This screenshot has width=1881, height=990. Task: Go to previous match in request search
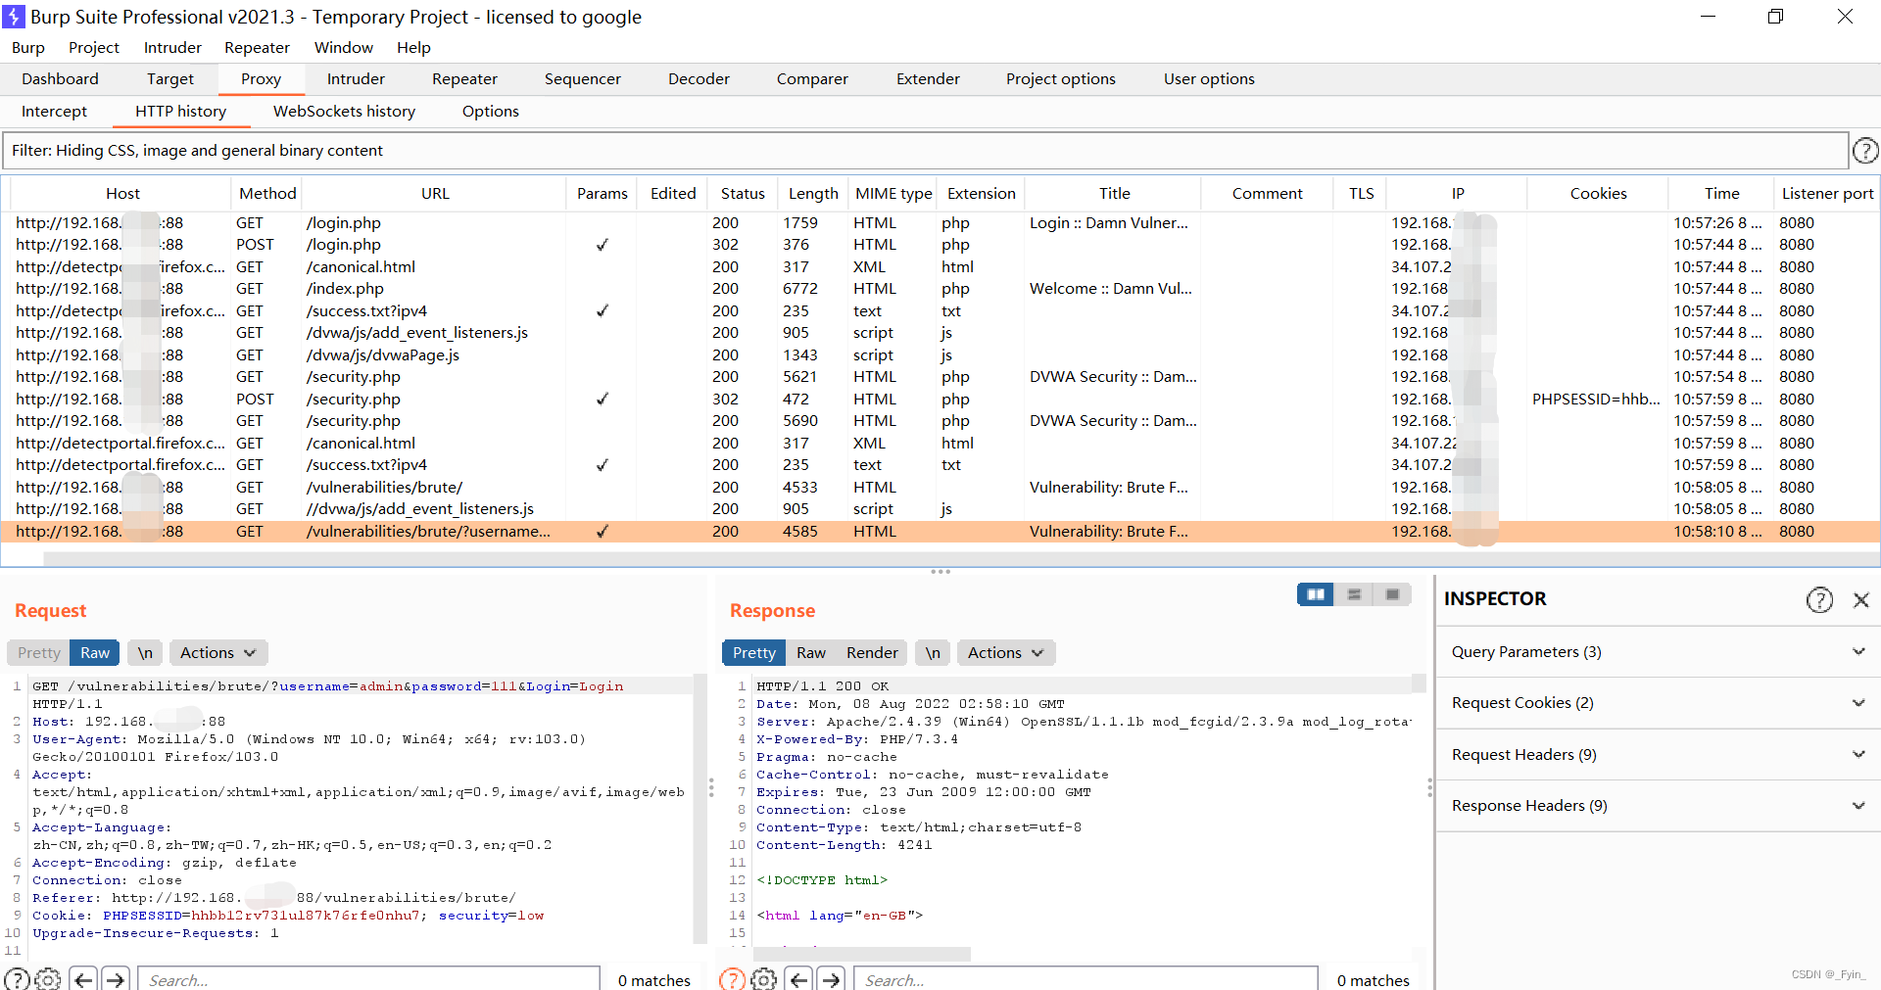coord(83,979)
